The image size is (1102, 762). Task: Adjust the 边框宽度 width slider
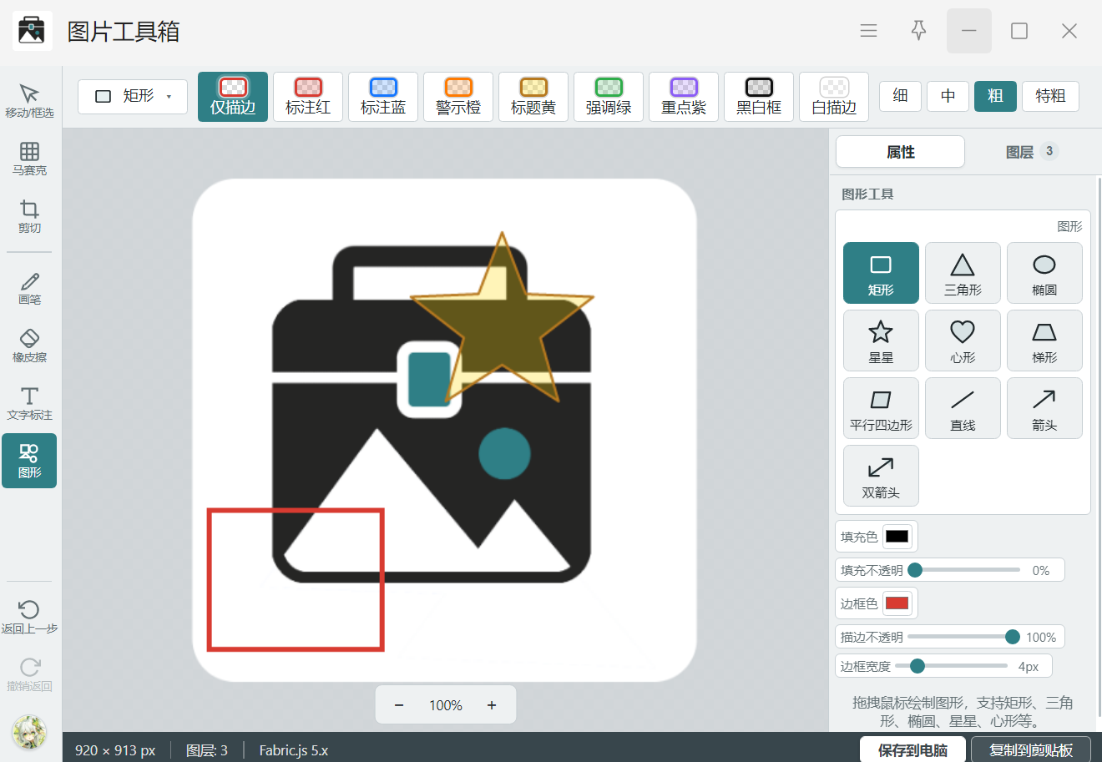(951, 666)
